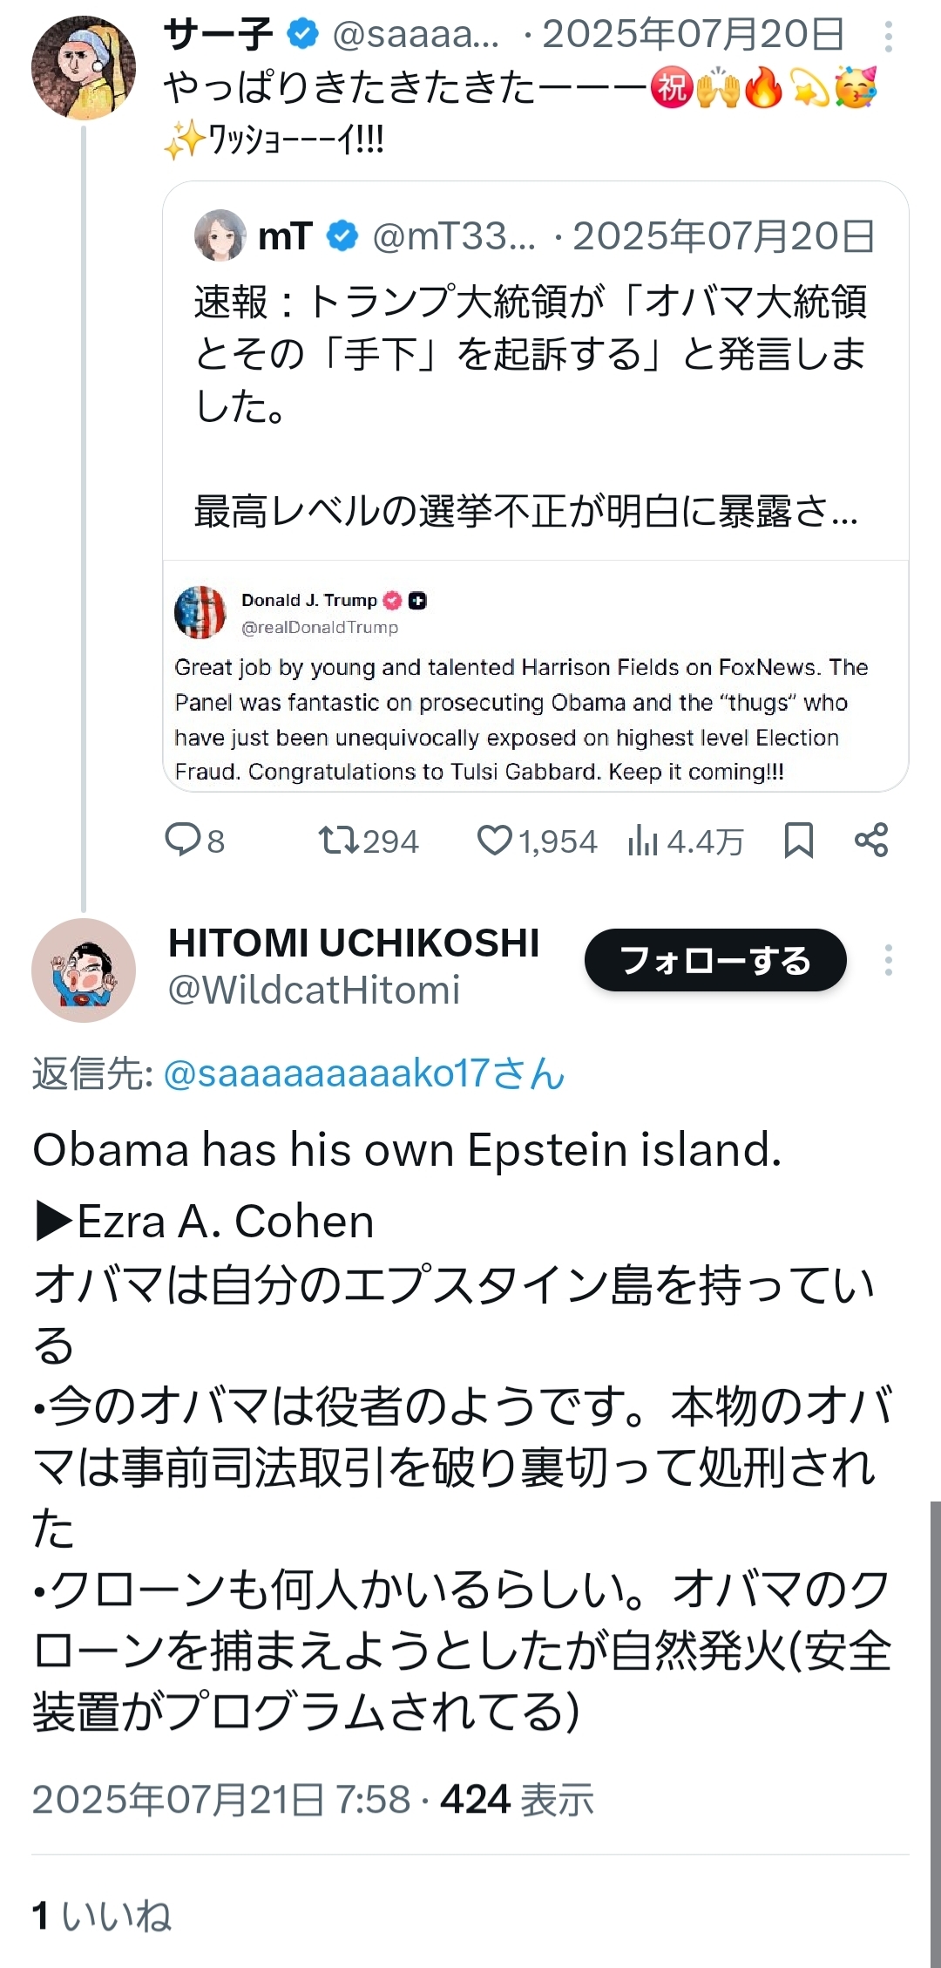
Task: Click the サー子 verified badge
Action: click(302, 35)
